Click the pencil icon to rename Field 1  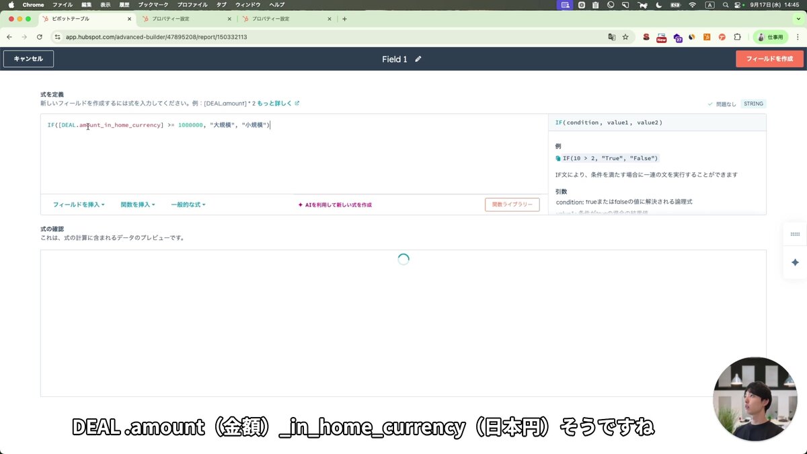click(418, 59)
